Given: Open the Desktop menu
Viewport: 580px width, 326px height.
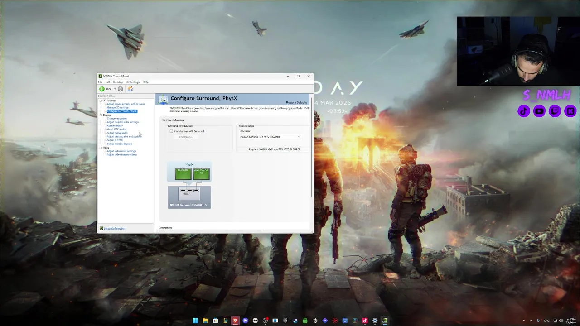Looking at the screenshot, I should (118, 82).
